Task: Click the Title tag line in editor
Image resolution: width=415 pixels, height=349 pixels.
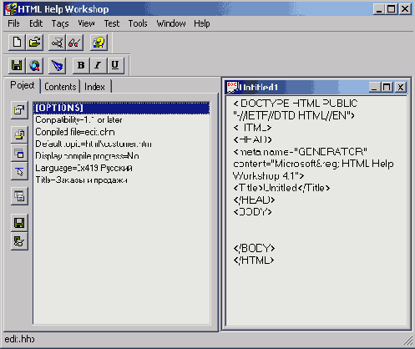Action: tap(281, 188)
